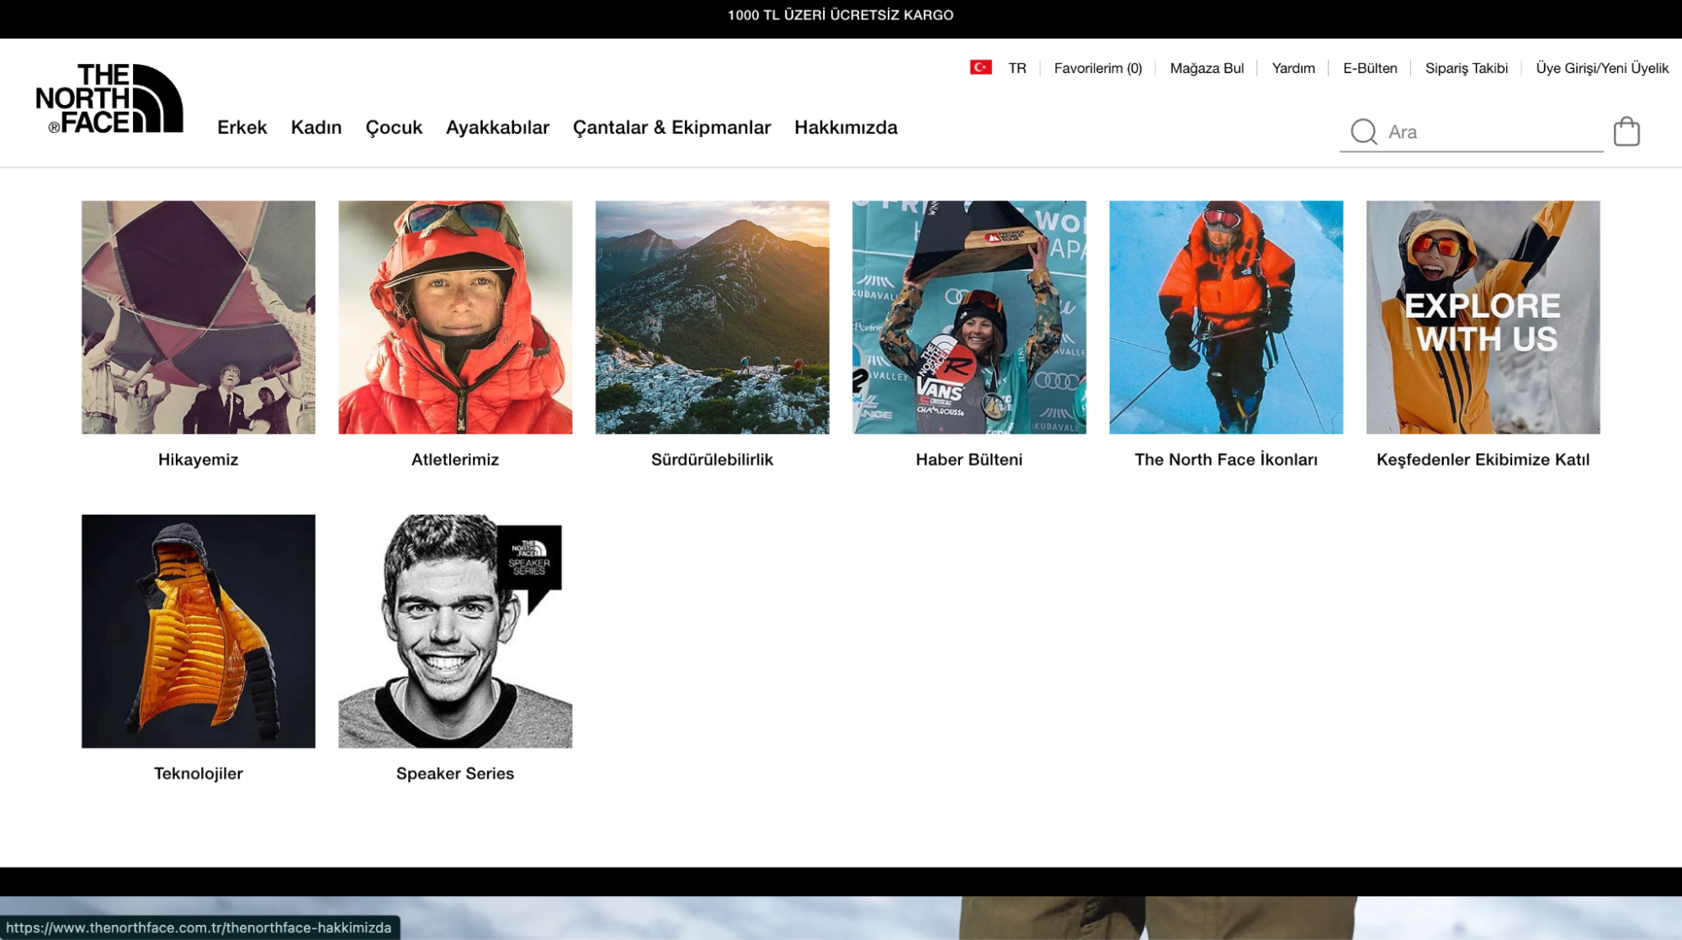1682x940 pixels.
Task: Click the search magnifier icon
Action: 1363,132
